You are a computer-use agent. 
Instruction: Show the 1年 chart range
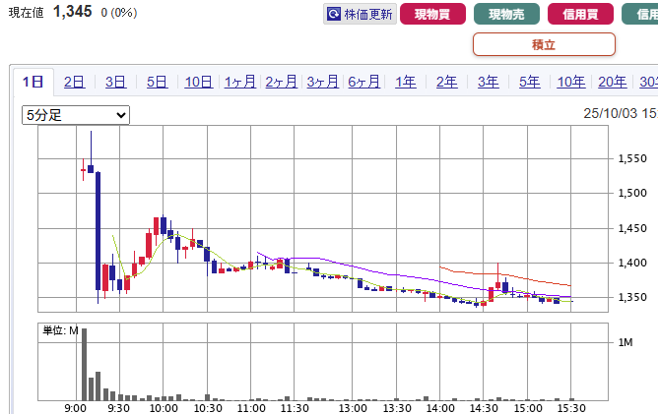(405, 82)
